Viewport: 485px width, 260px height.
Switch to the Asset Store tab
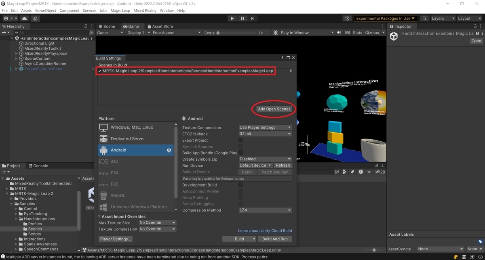[x=160, y=26]
